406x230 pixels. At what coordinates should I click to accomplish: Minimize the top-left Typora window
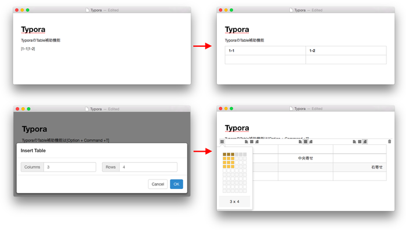coord(22,10)
